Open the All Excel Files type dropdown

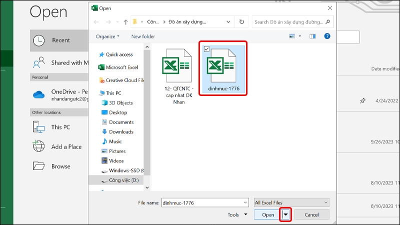(x=291, y=203)
